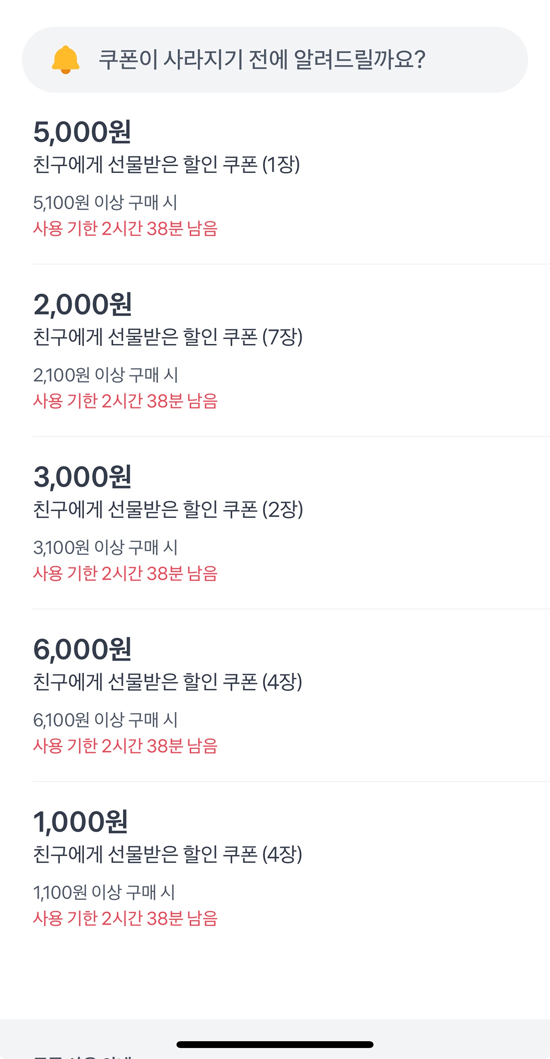Tap expiry time under the 5,000원 coupon
The image size is (550, 1059).
(125, 228)
